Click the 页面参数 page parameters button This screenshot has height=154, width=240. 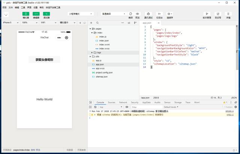pyautogui.click(x=81, y=150)
